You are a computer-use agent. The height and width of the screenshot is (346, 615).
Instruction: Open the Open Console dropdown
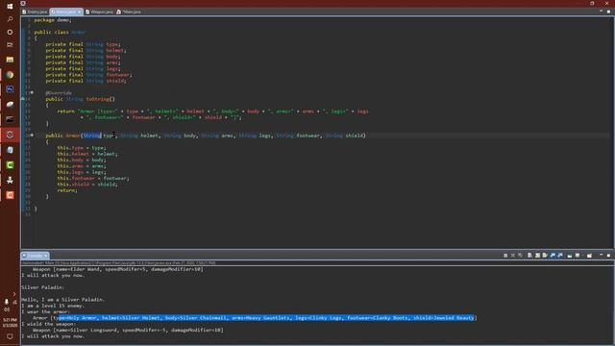[x=590, y=256]
